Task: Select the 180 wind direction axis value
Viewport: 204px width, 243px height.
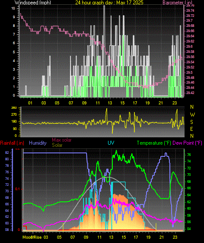Action: point(14,121)
